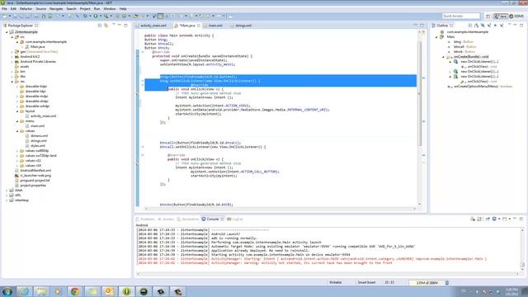The height and width of the screenshot is (297, 528).
Task: Open the dropdown arrow next to the New icon
Action: pos(9,16)
